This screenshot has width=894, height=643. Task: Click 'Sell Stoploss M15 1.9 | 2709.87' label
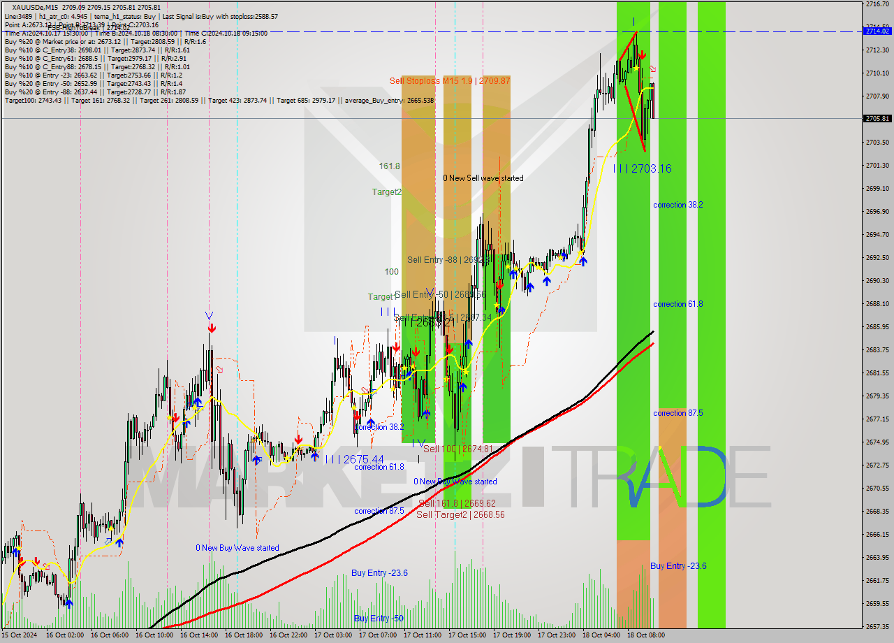coord(450,81)
